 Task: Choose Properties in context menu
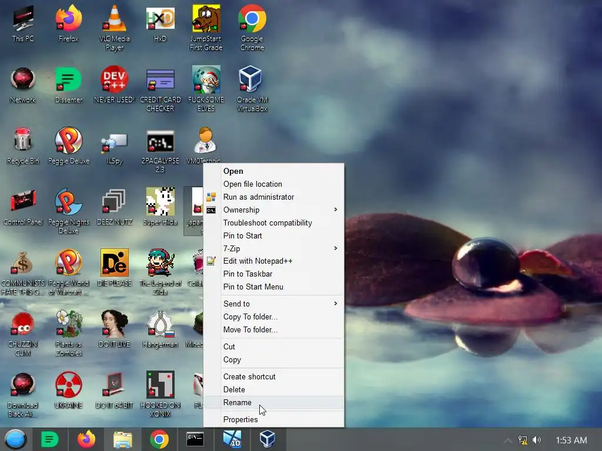click(x=273, y=419)
